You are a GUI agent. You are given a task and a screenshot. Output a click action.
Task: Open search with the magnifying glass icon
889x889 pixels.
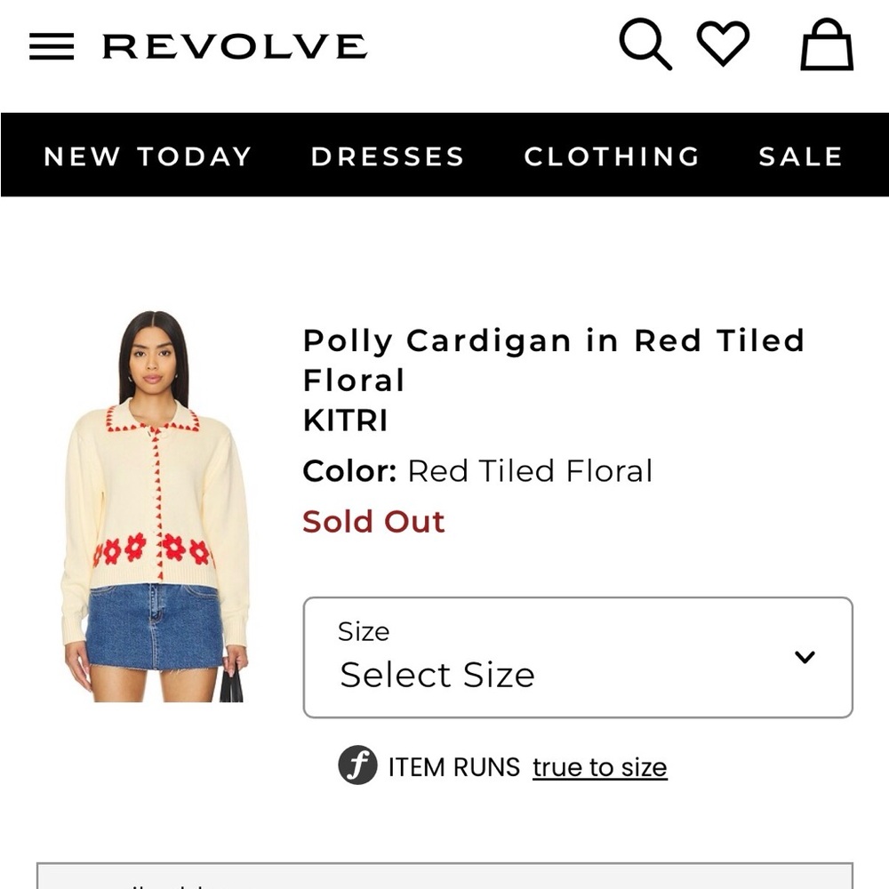(x=645, y=44)
